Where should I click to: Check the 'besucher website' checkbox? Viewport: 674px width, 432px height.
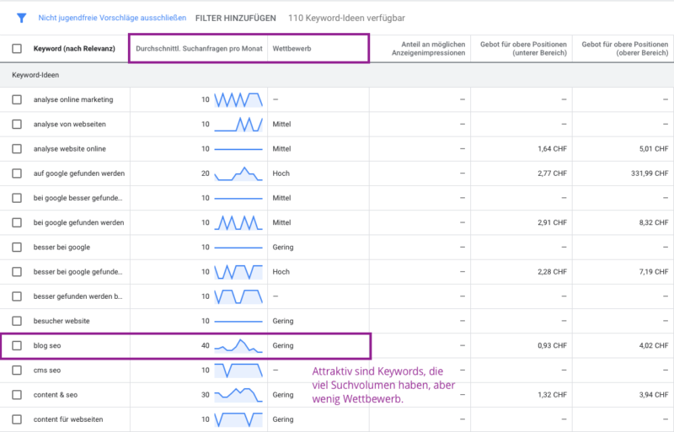[17, 321]
